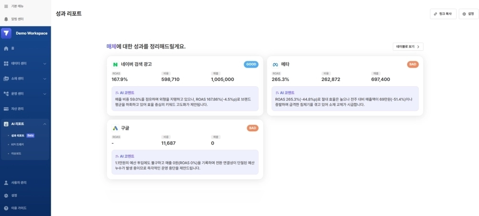Click the Meta logo on 메타 card
Screen dimensions: 479x216
[x=275, y=64]
